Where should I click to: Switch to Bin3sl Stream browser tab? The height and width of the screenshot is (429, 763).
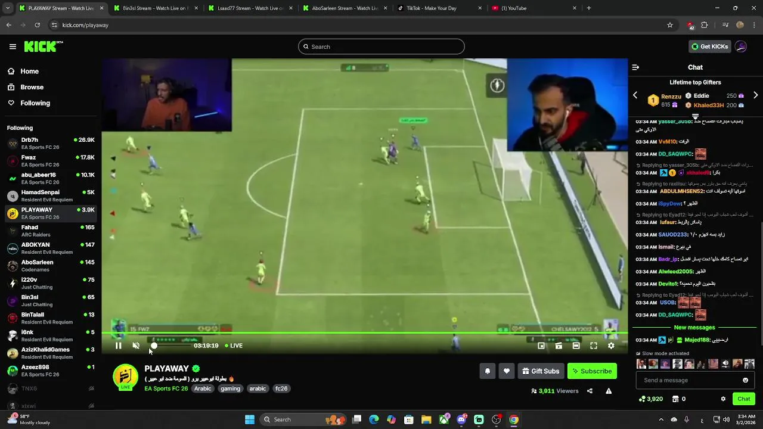click(155, 8)
